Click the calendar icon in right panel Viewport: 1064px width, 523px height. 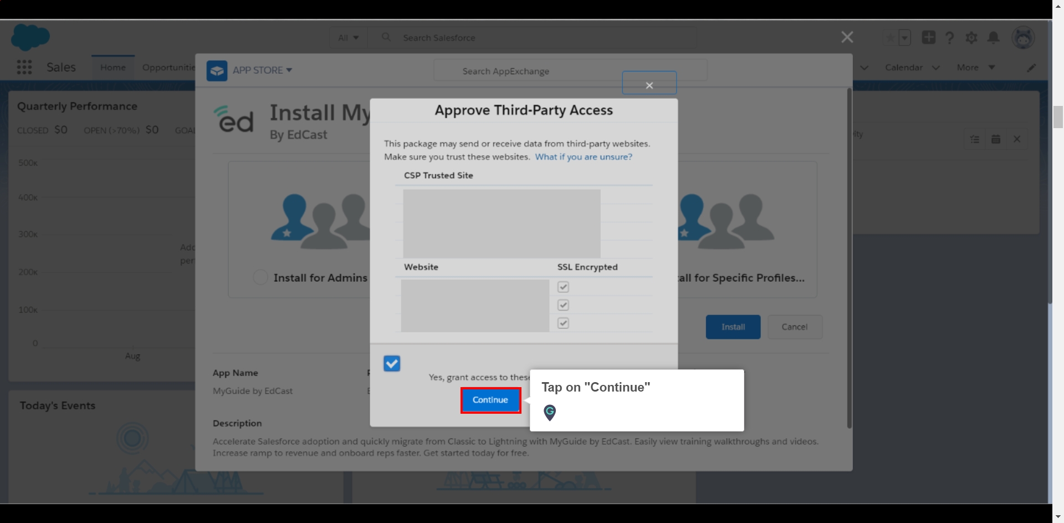996,139
